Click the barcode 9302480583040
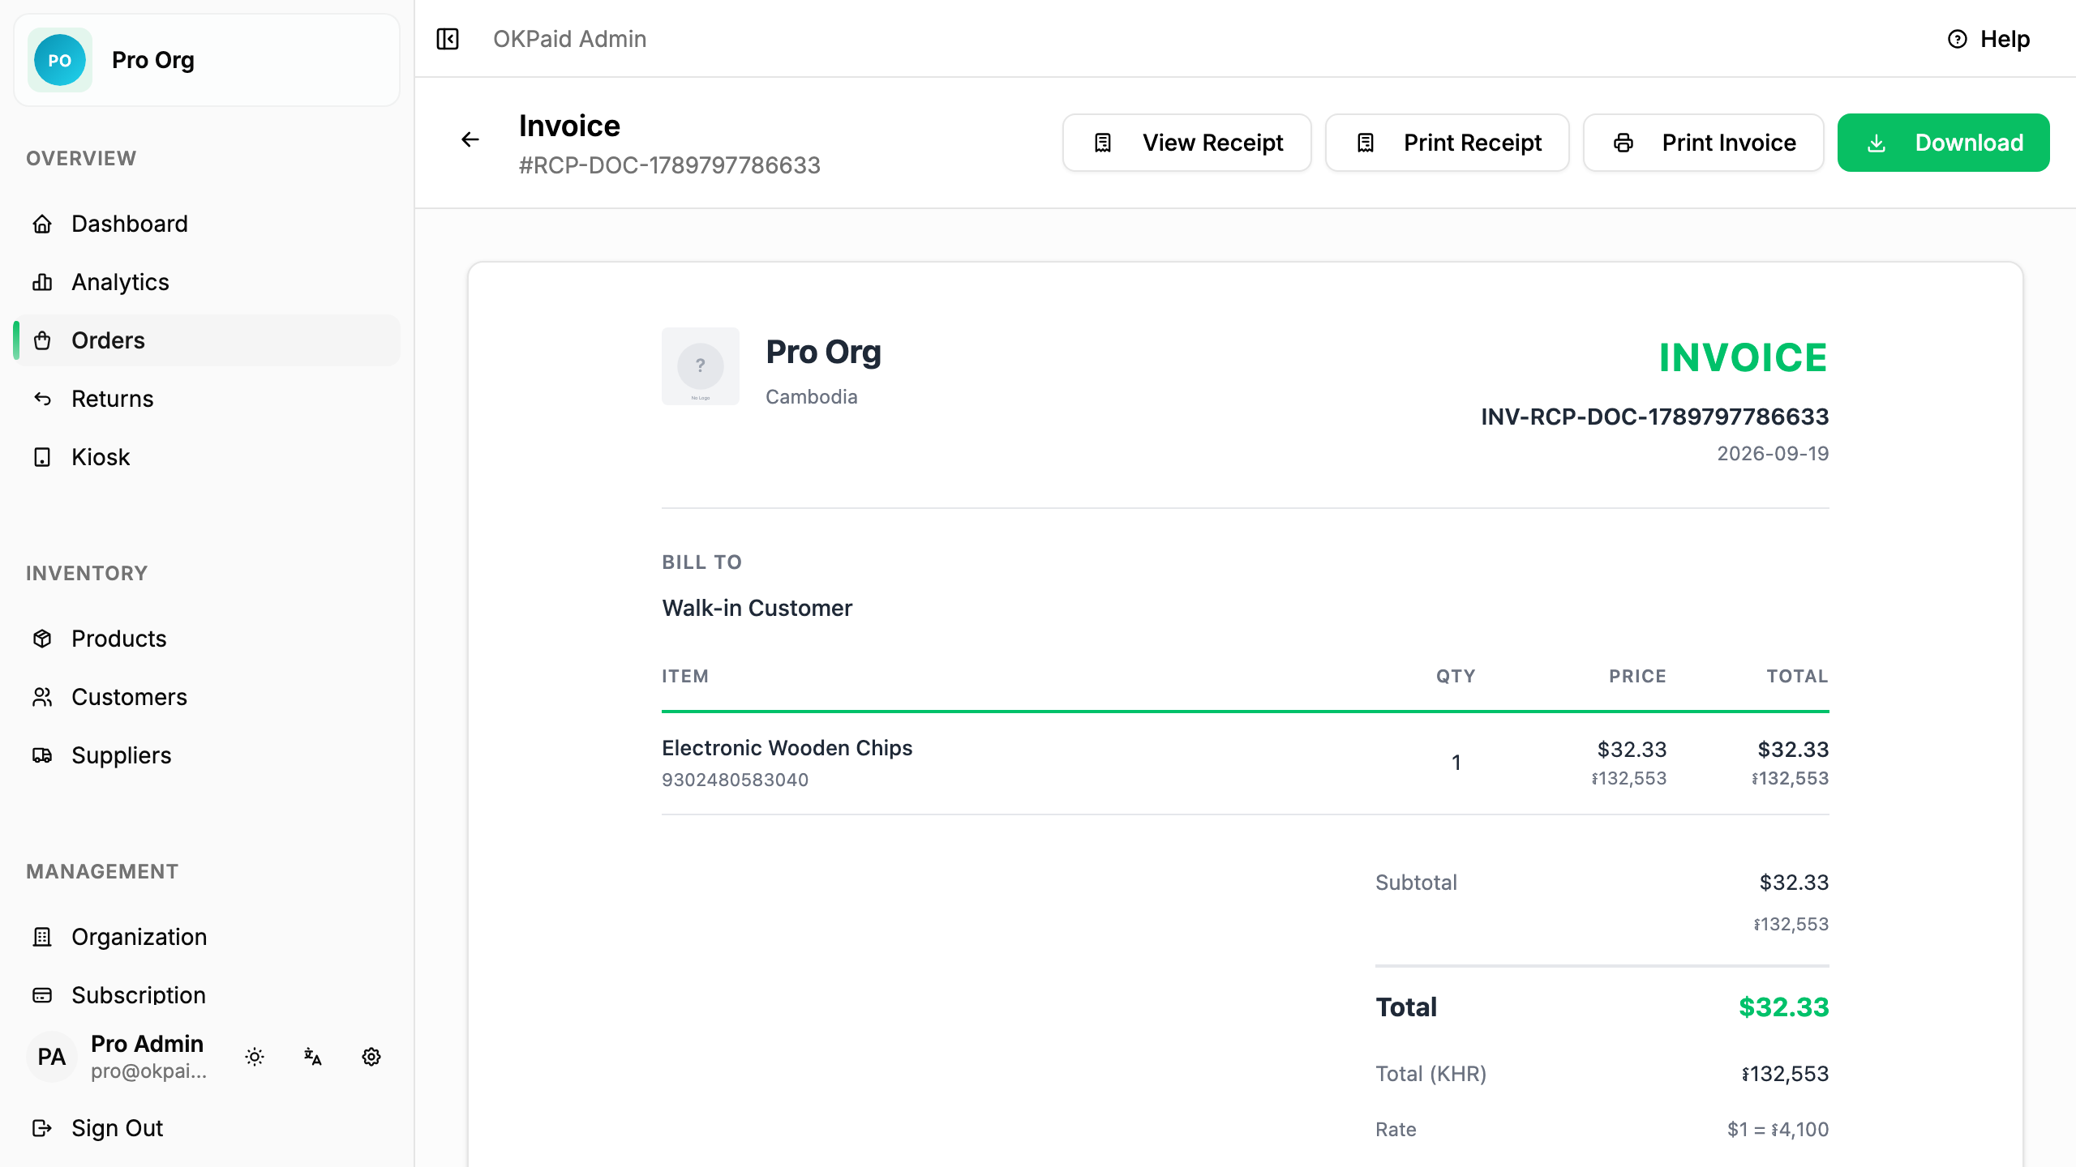The width and height of the screenshot is (2076, 1167). (x=735, y=780)
